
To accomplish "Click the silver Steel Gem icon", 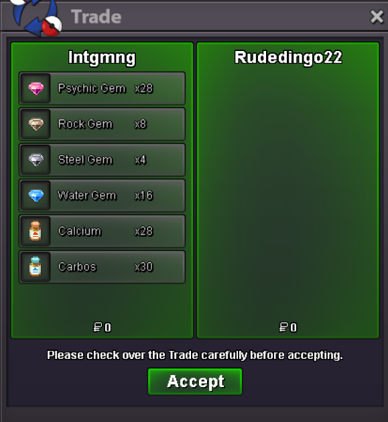I will point(36,160).
